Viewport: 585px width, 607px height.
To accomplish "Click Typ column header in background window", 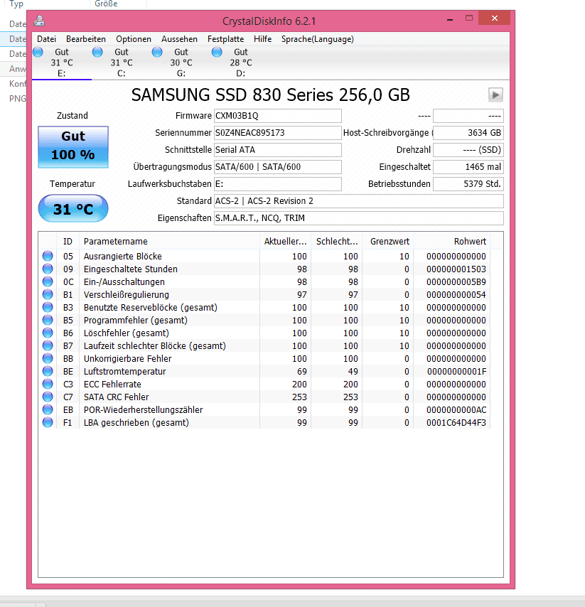I will click(x=16, y=4).
